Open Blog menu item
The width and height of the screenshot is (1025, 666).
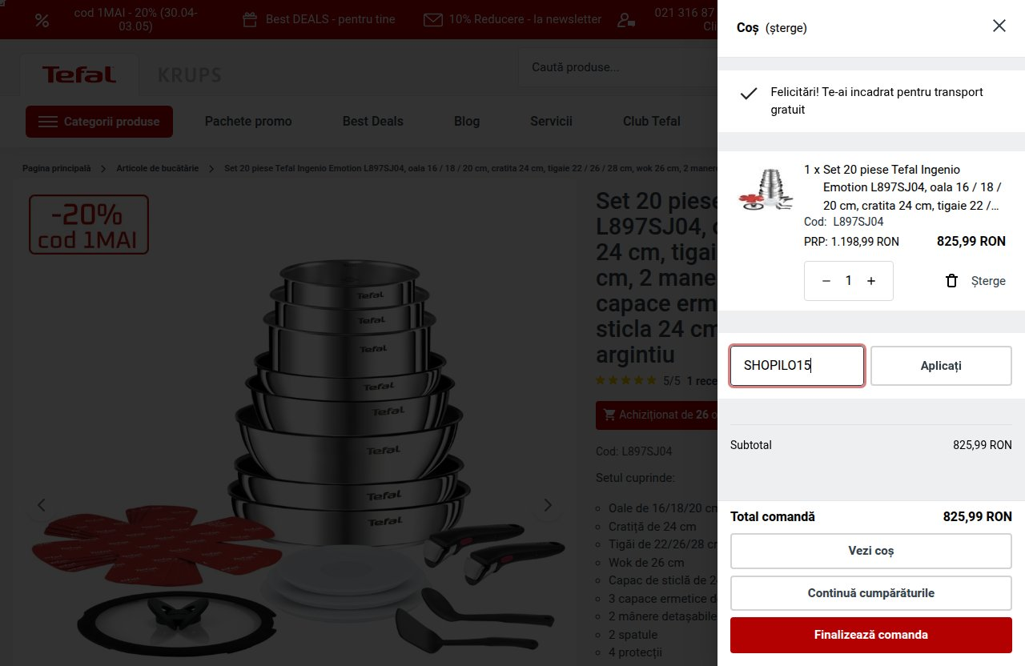click(467, 122)
